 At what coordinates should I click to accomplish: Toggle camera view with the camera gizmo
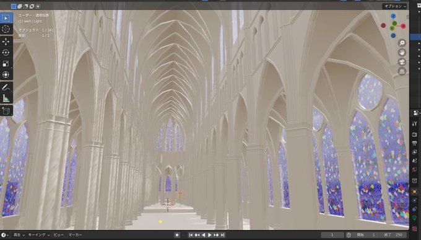pyautogui.click(x=402, y=62)
